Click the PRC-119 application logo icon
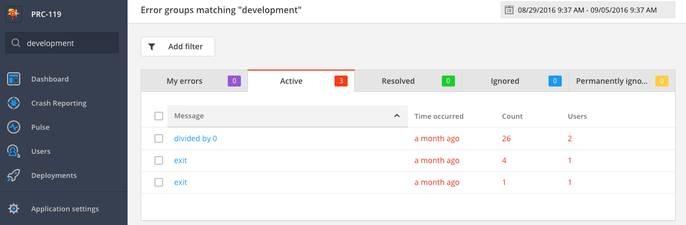The height and width of the screenshot is (225, 686). (14, 14)
